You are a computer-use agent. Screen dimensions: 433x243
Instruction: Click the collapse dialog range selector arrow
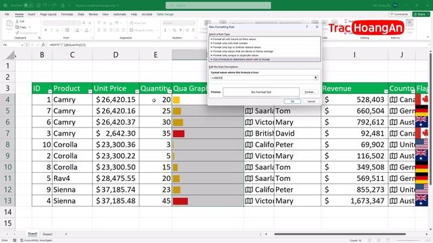(x=315, y=78)
